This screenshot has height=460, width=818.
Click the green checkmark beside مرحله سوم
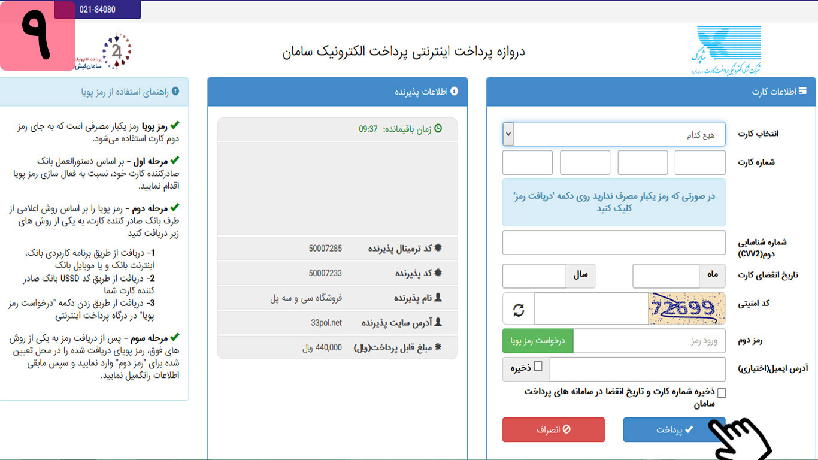[175, 338]
